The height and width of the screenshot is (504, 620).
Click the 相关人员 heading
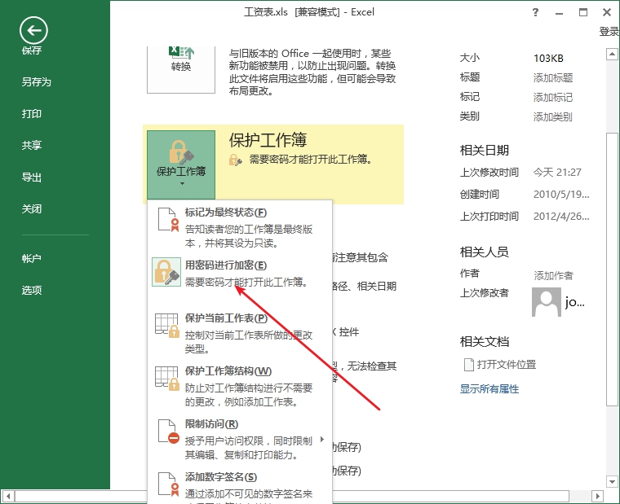coord(485,252)
